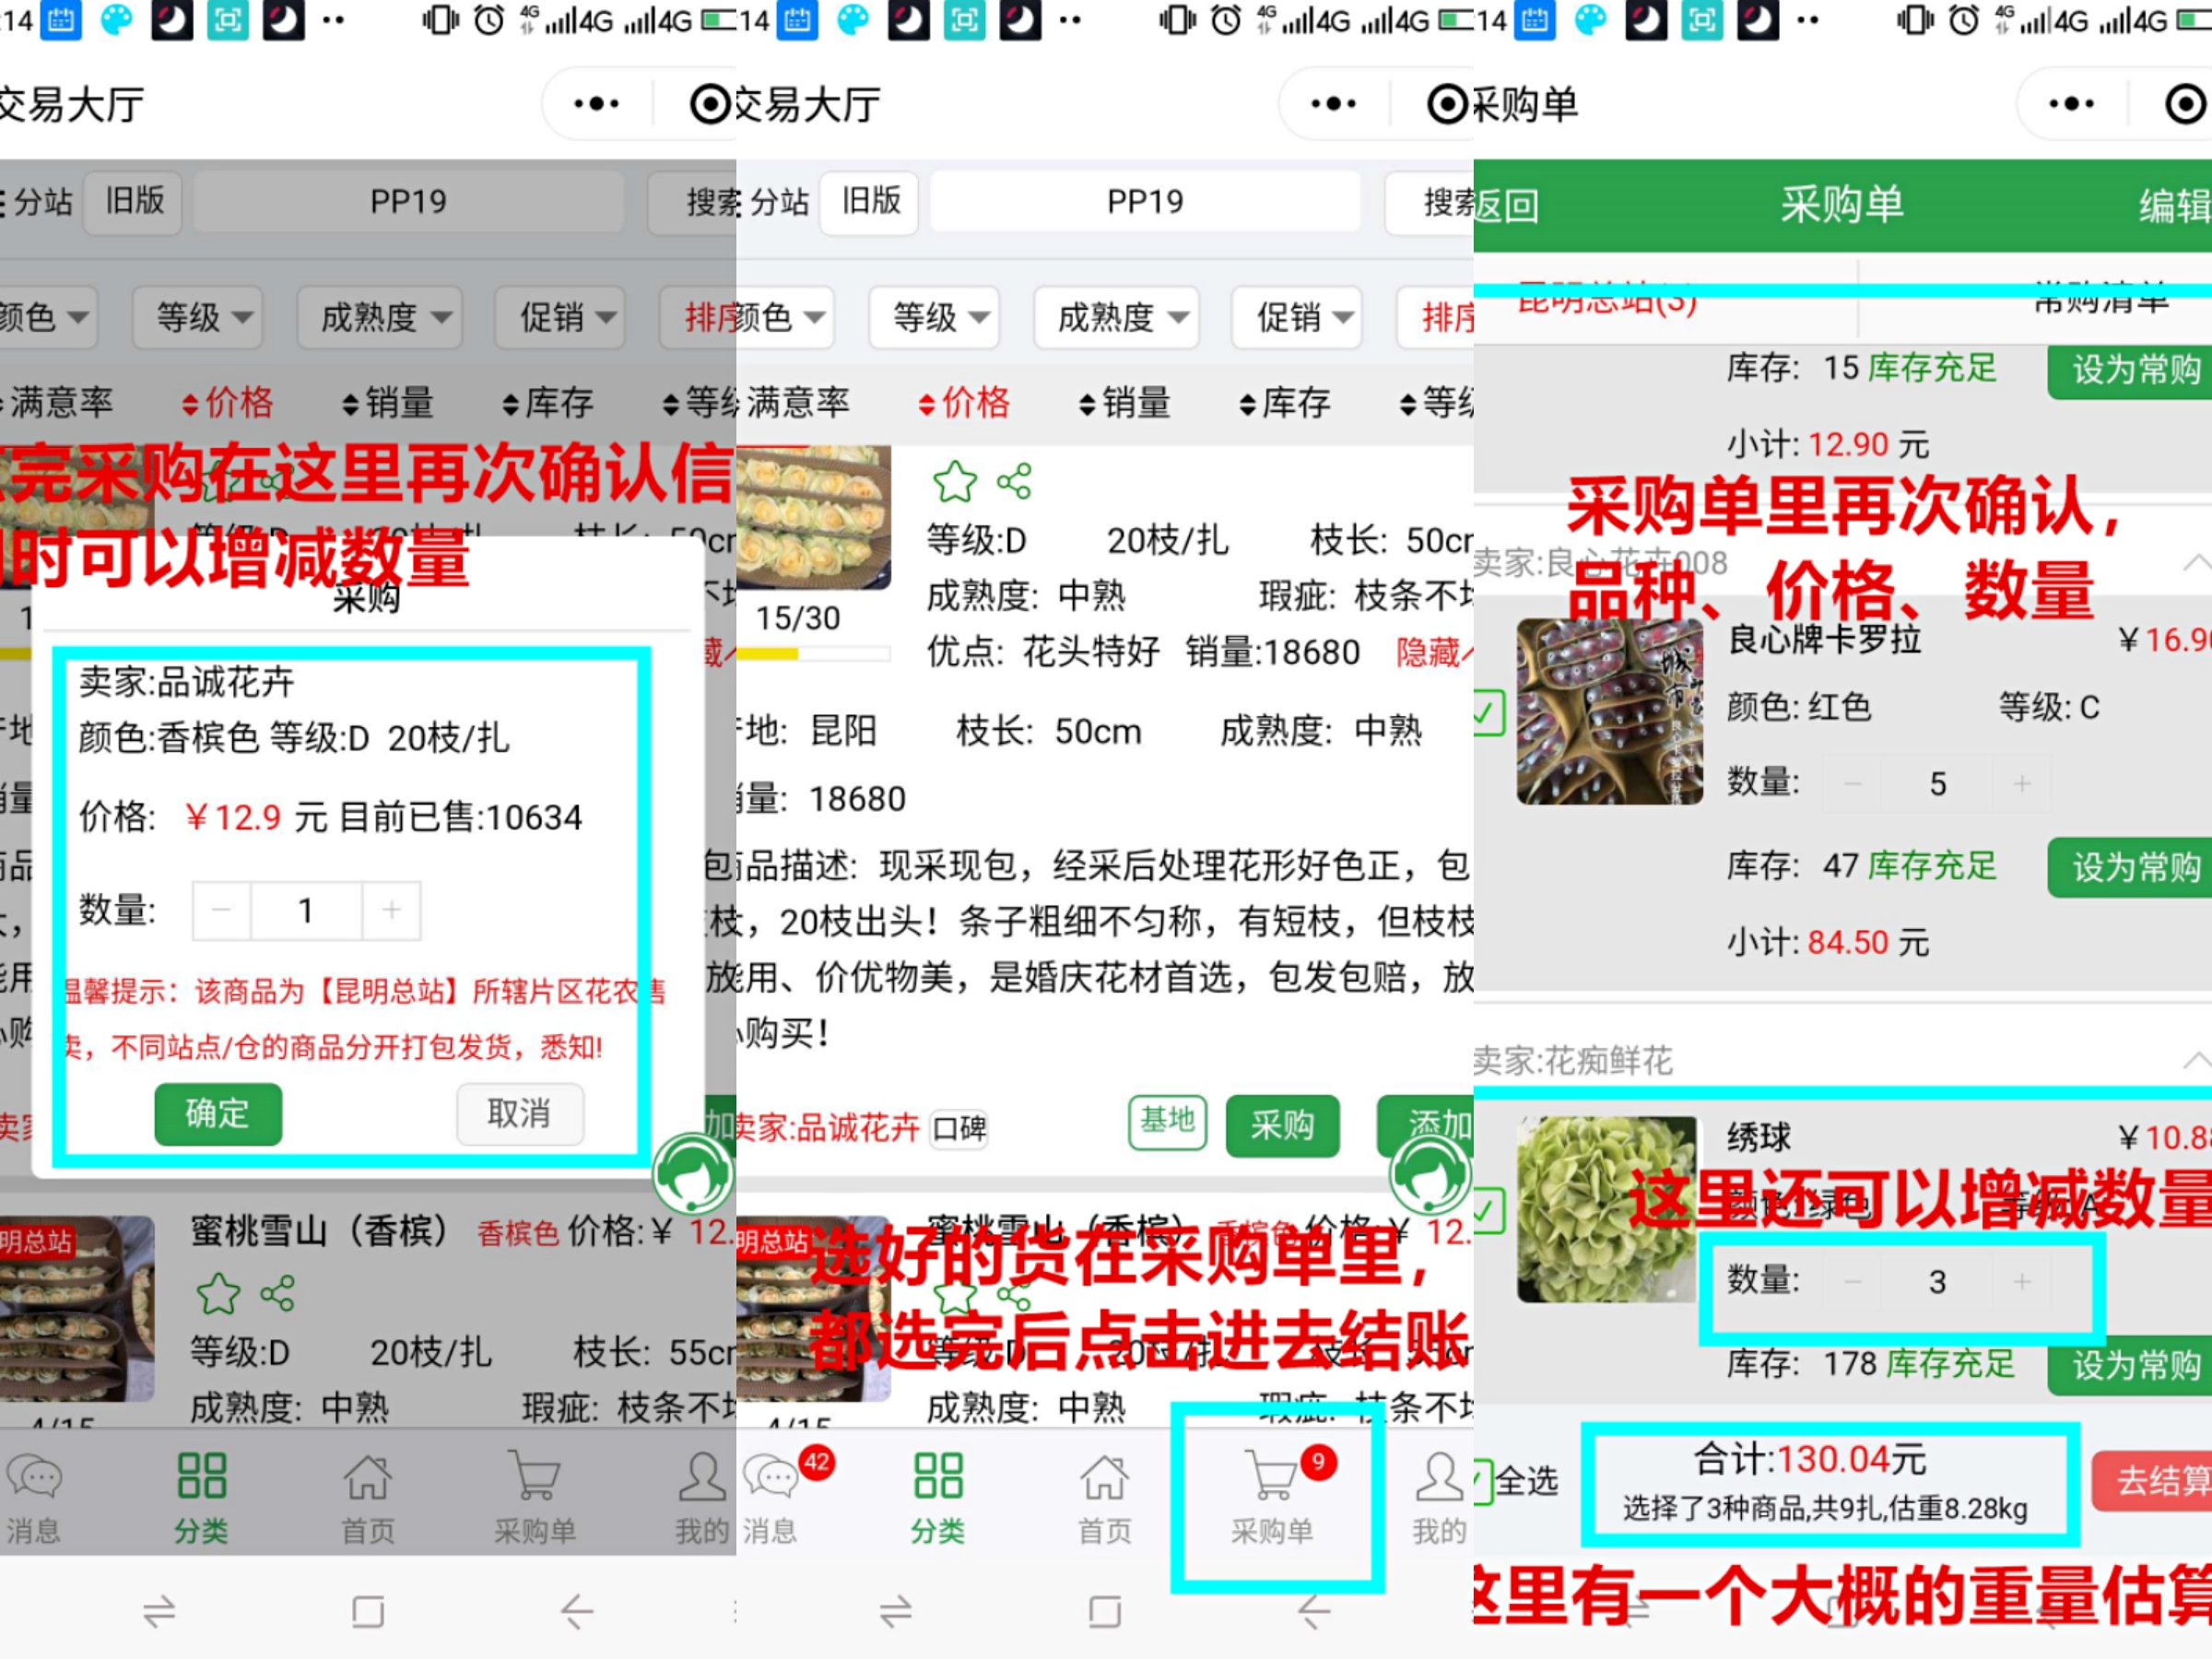The height and width of the screenshot is (1659, 2212).
Task: Open 促销 dropdown in left screen
Action: [560, 317]
